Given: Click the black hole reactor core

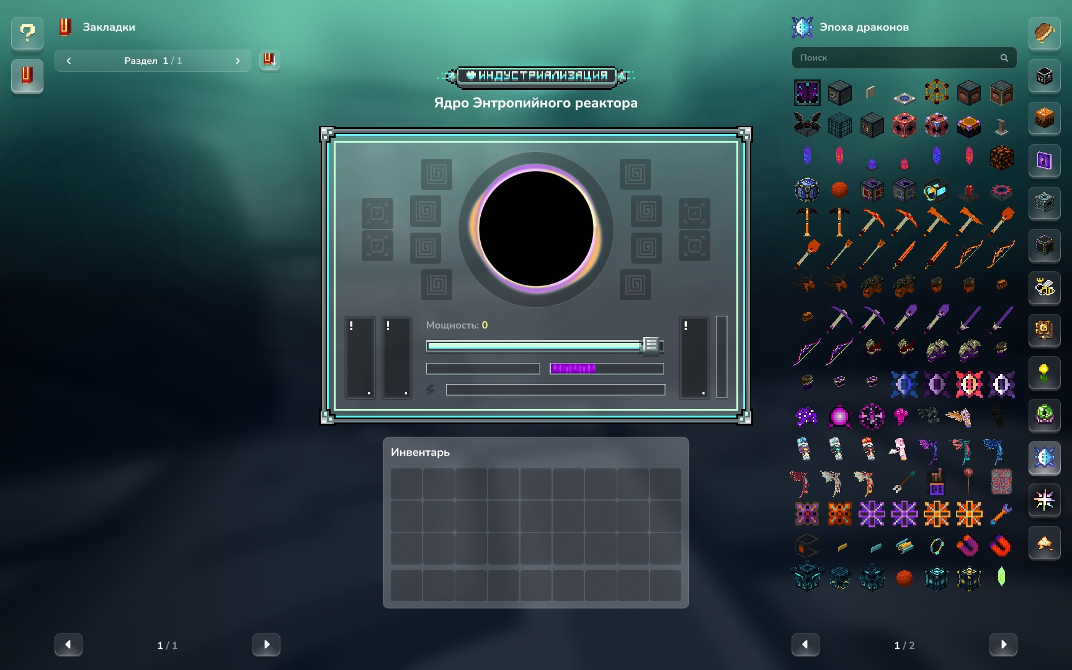Looking at the screenshot, I should pyautogui.click(x=536, y=229).
